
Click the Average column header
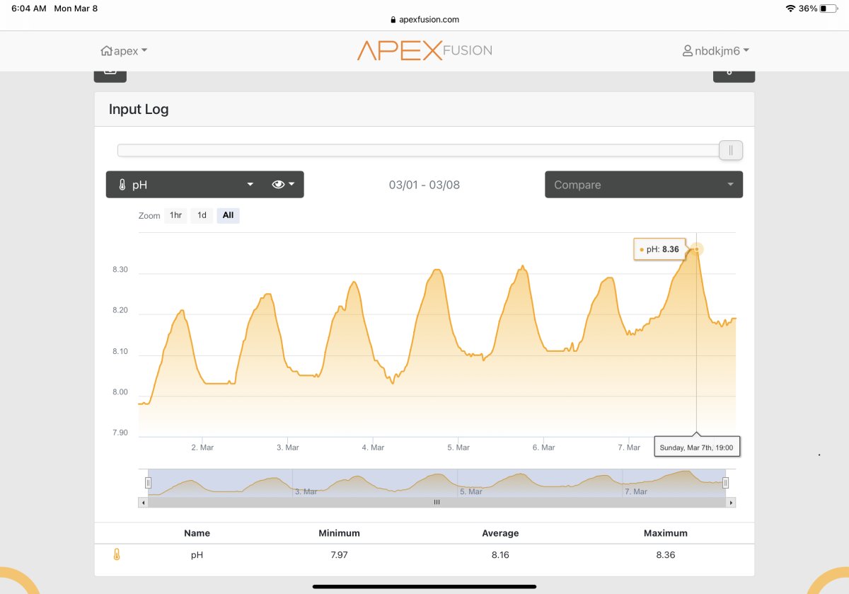(500, 533)
